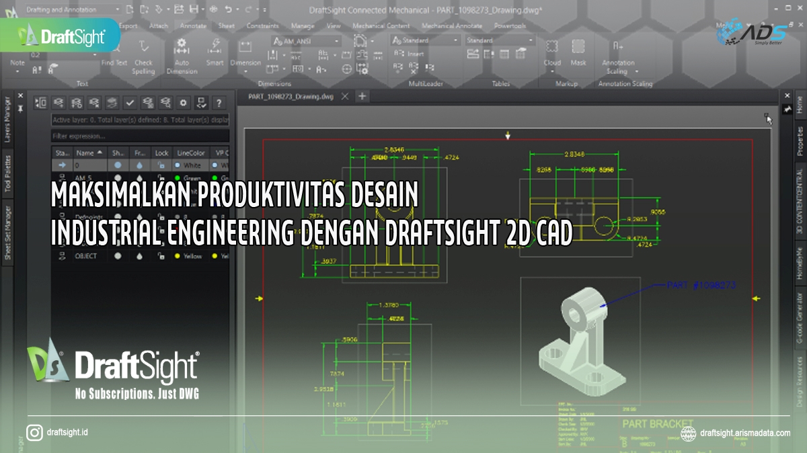Switch to the Tool Palettes side tab
The height and width of the screenshot is (453, 807).
(x=8, y=173)
